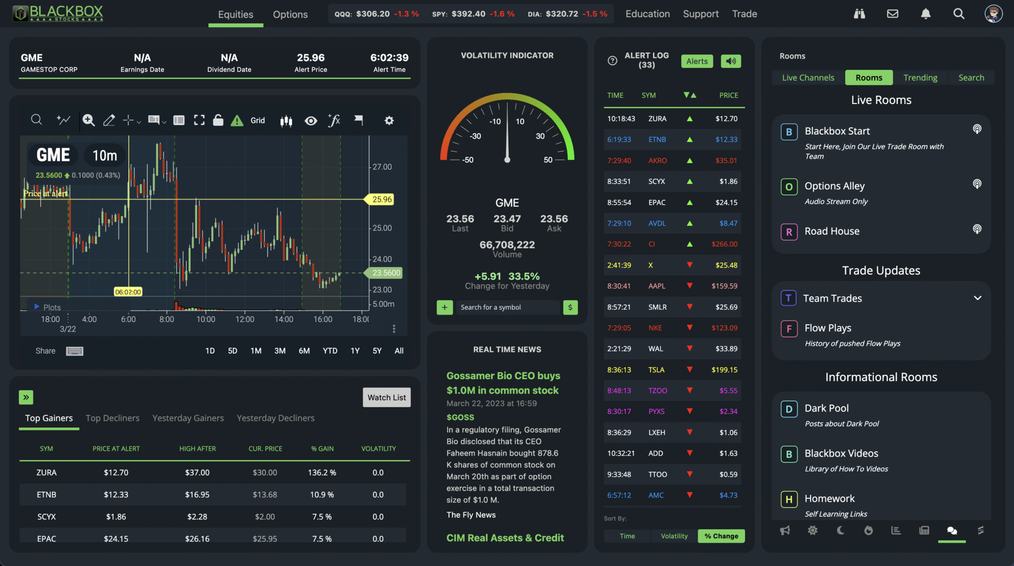Switch to dark mode via the moon icon
This screenshot has width=1014, height=566.
tap(840, 530)
